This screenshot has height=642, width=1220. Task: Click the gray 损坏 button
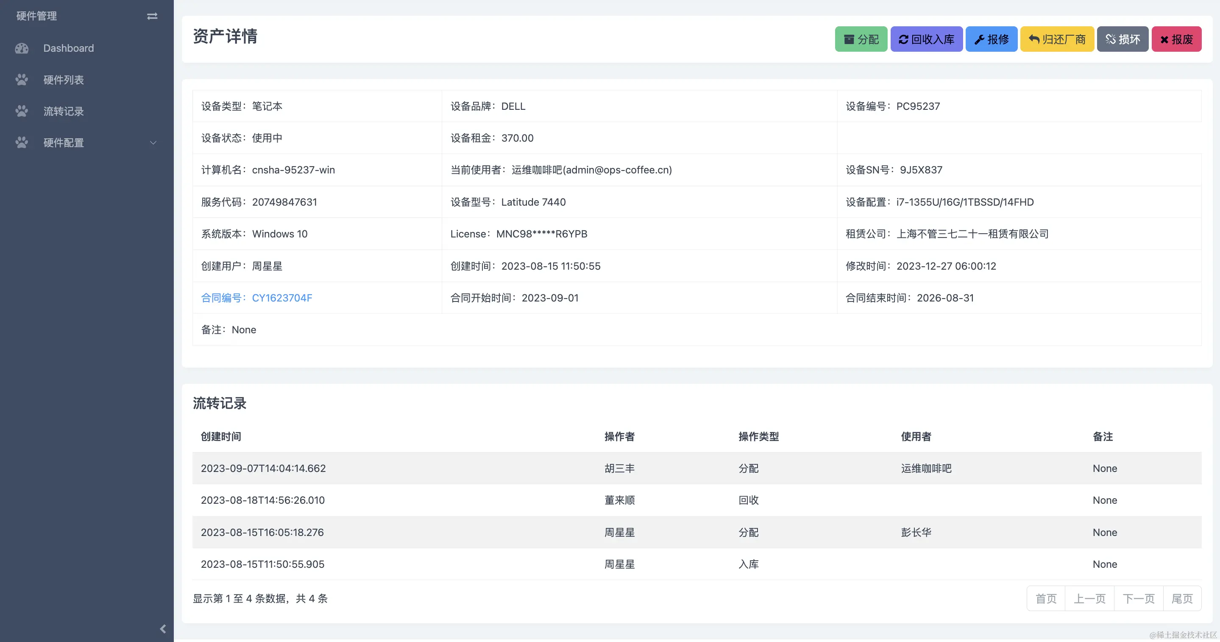[x=1123, y=39]
